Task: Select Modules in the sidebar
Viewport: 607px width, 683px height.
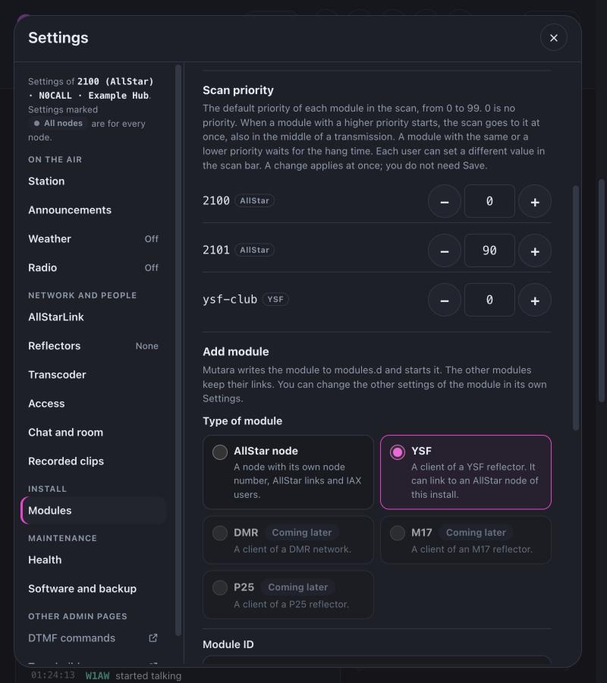Action: coord(93,511)
